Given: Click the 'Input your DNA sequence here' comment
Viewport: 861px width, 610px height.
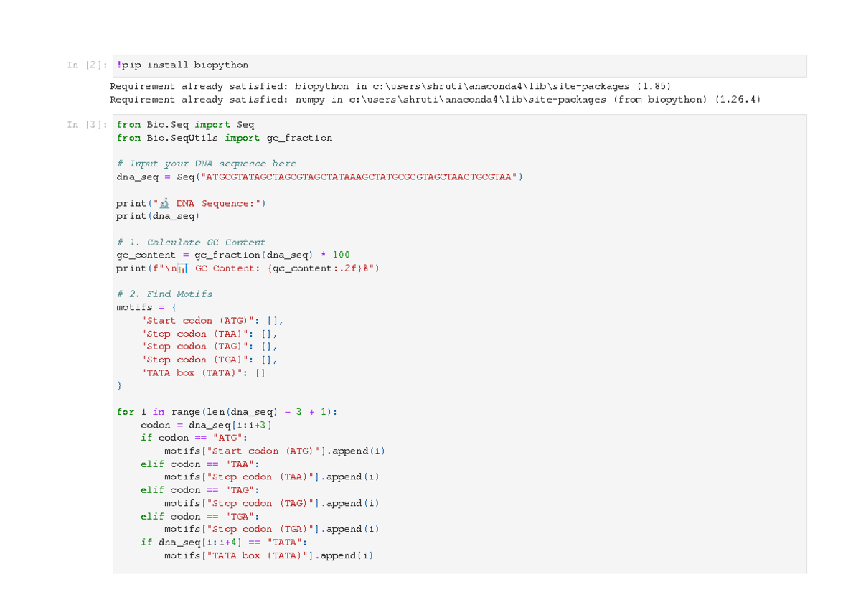Looking at the screenshot, I should click(x=206, y=164).
